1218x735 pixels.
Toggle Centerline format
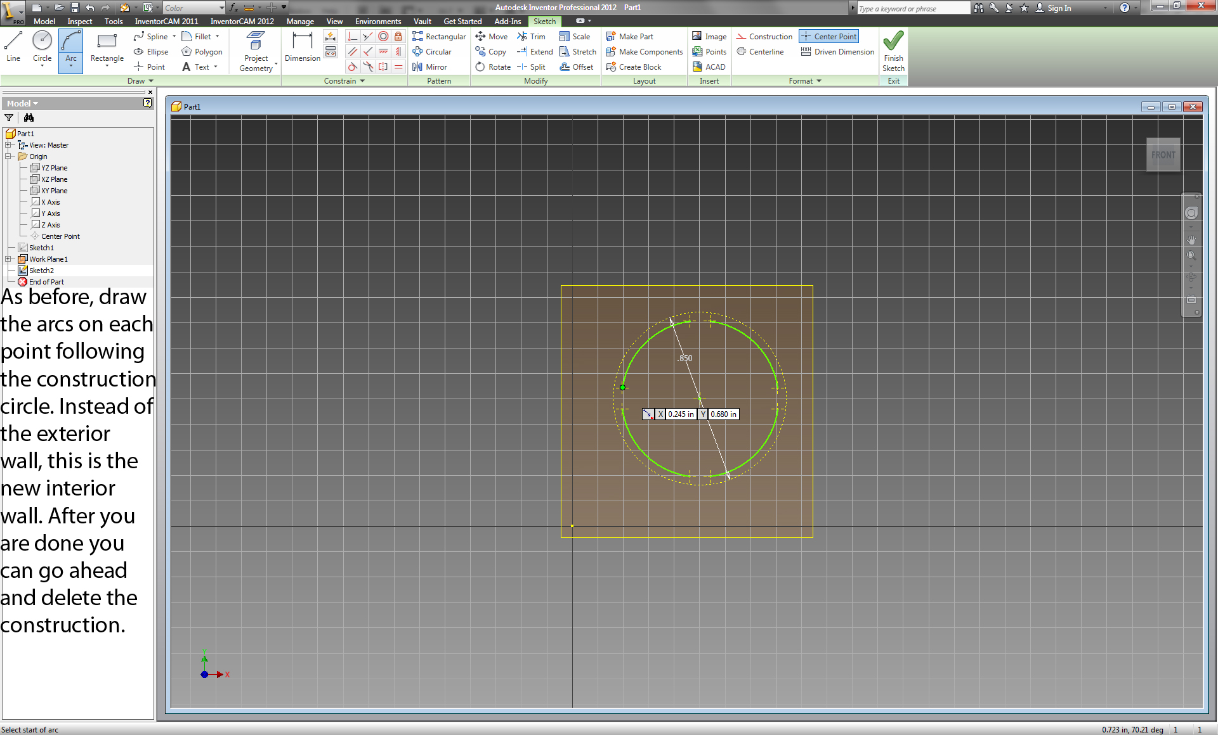[x=760, y=52]
